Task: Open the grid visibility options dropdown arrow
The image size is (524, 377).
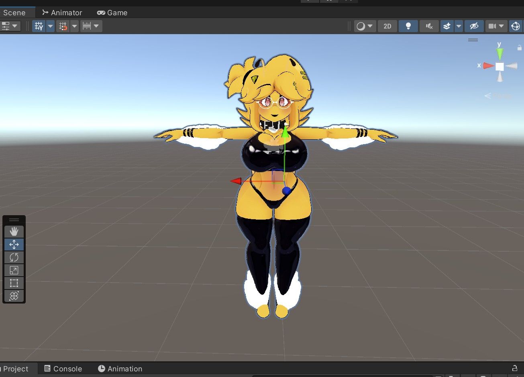Action: (x=50, y=26)
